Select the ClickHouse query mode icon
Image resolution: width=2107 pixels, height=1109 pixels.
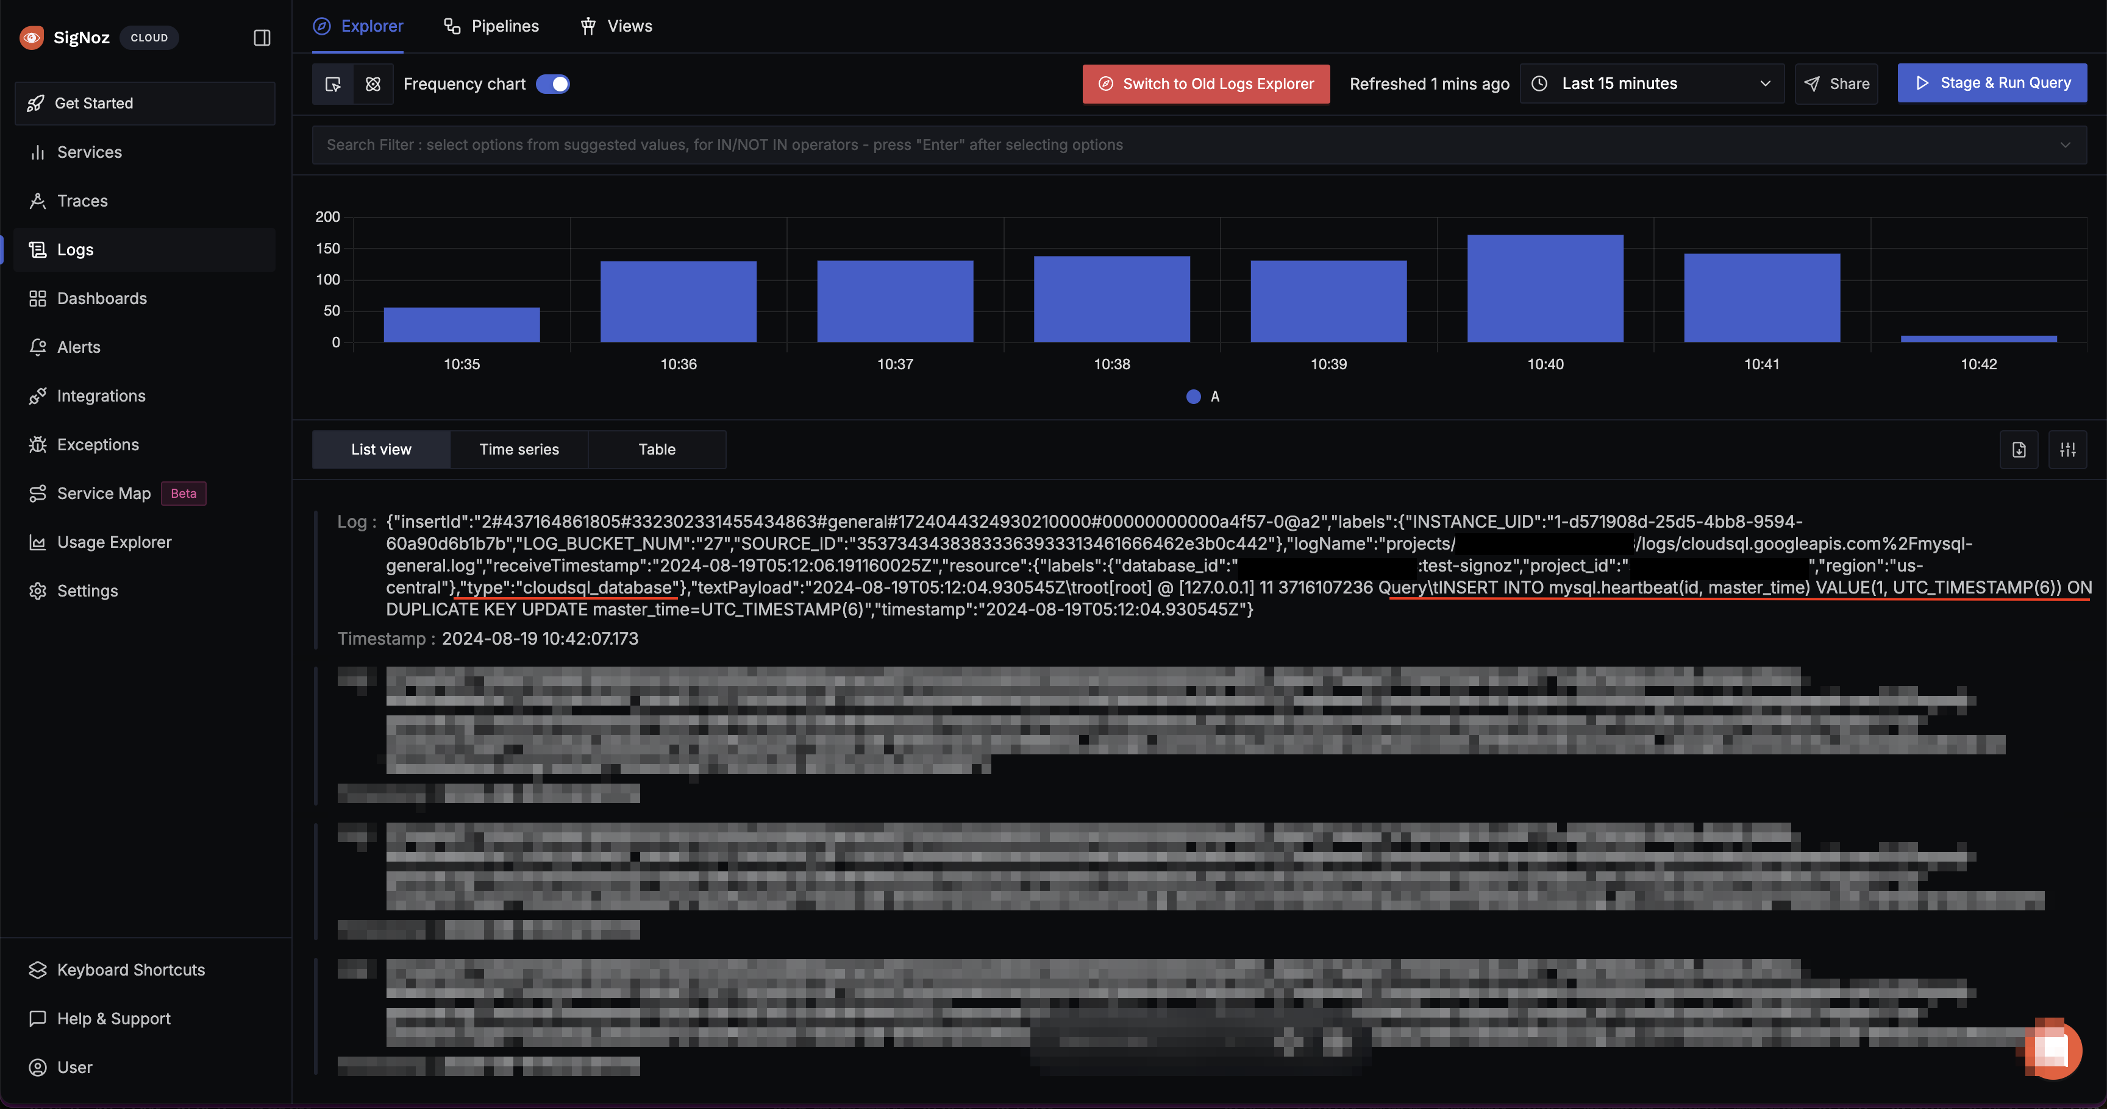373,84
